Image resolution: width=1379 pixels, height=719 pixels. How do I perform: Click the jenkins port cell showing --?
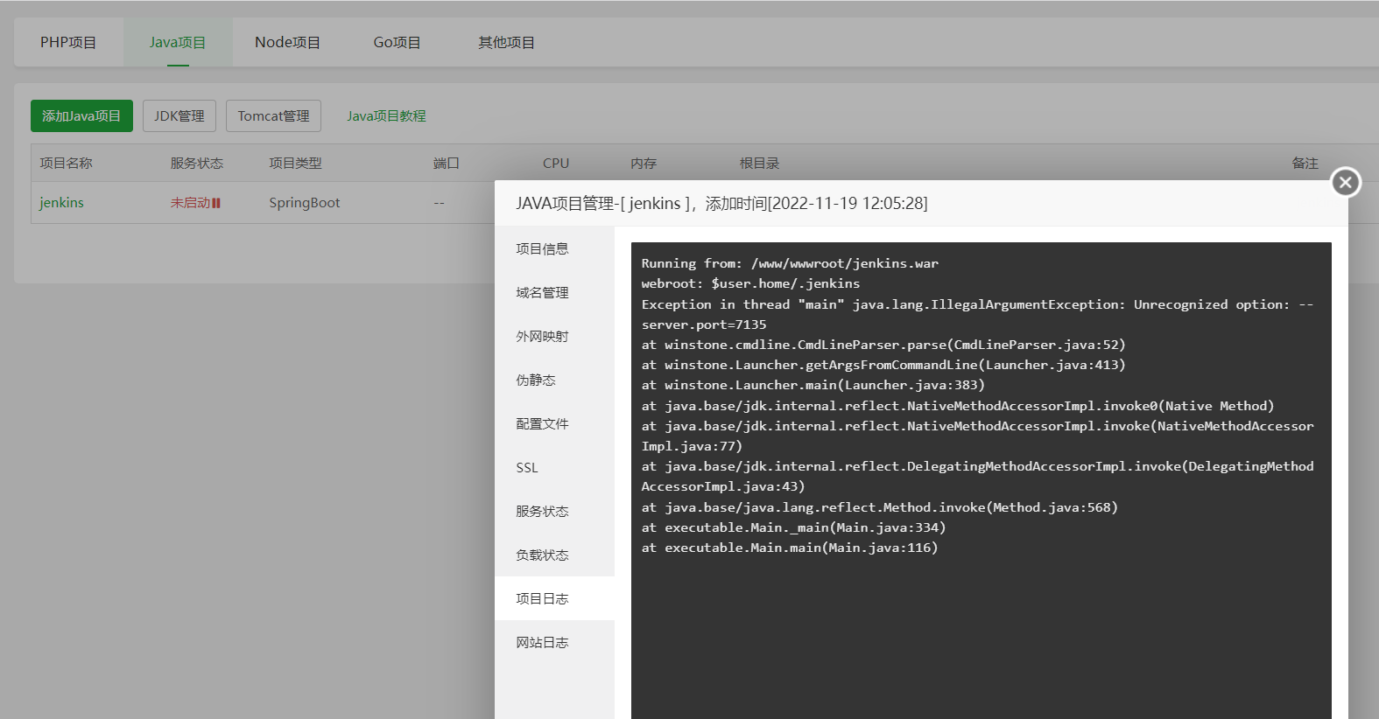[x=439, y=203]
